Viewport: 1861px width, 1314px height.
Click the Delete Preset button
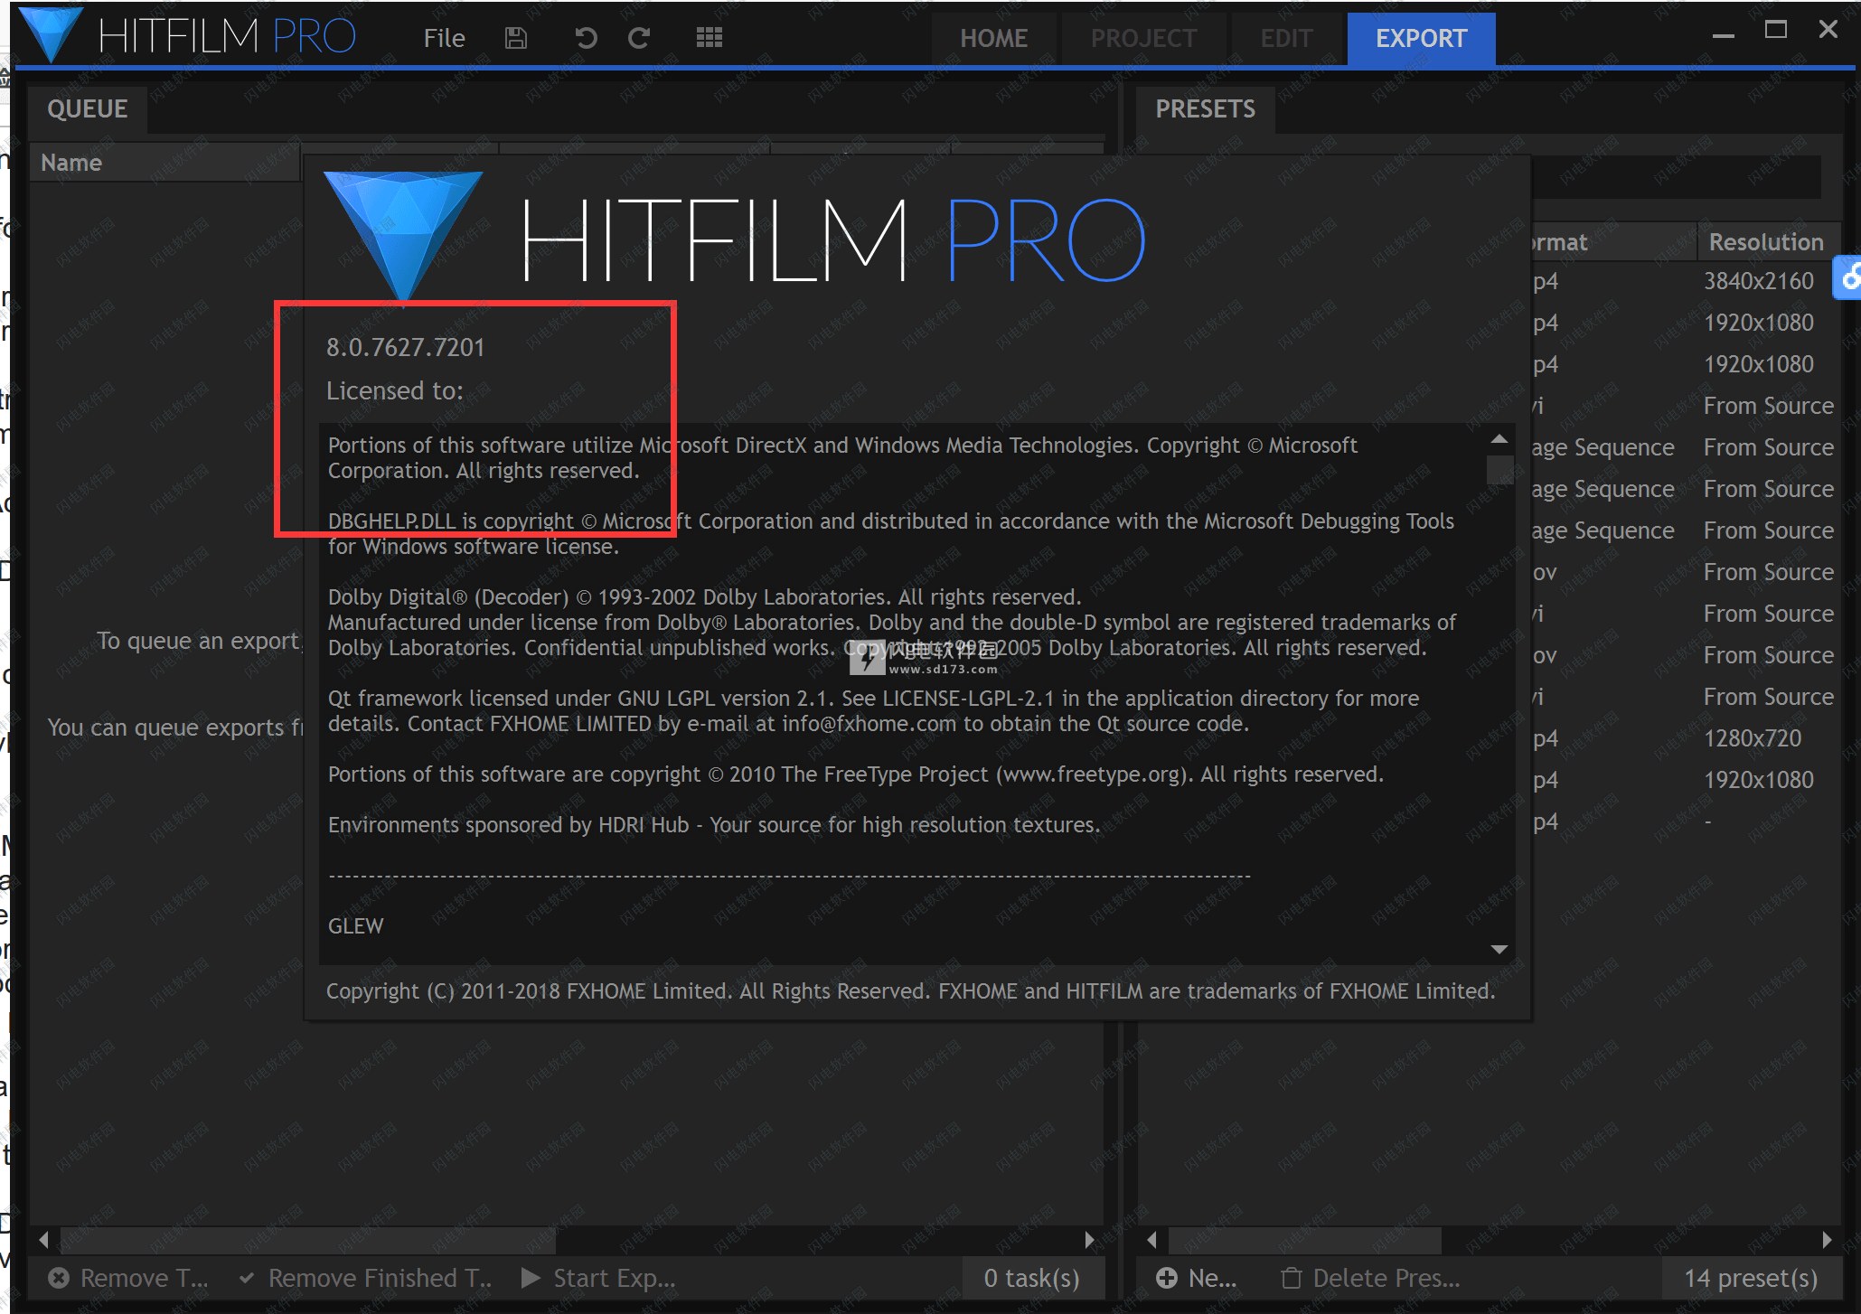point(1371,1278)
